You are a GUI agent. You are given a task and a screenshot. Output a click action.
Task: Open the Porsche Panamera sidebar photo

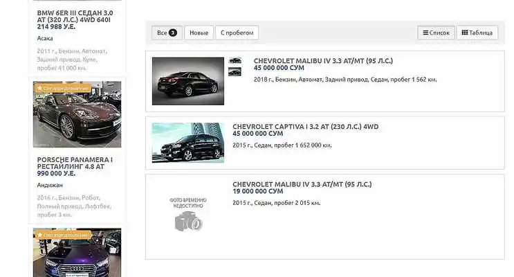pos(77,115)
